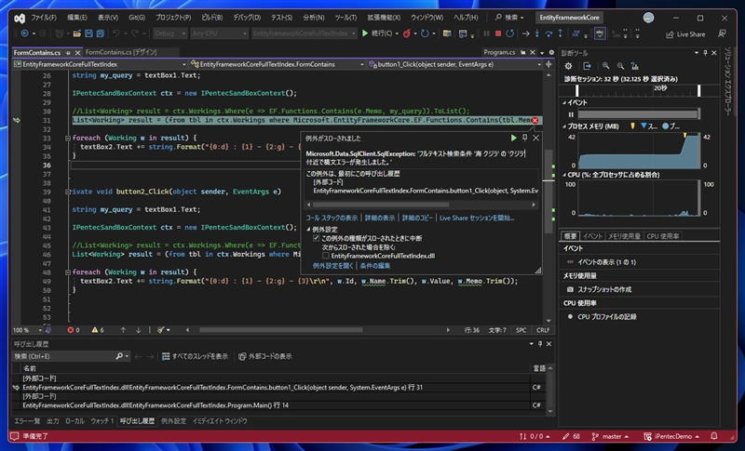Open the Debug configuration dropdown

click(170, 33)
